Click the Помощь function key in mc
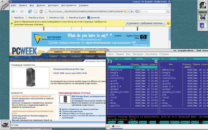The width and height of the screenshot is (208, 130). [112, 122]
